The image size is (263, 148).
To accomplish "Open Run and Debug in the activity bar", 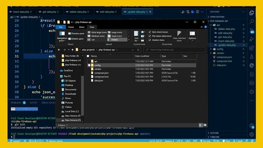I will click(x=251, y=39).
